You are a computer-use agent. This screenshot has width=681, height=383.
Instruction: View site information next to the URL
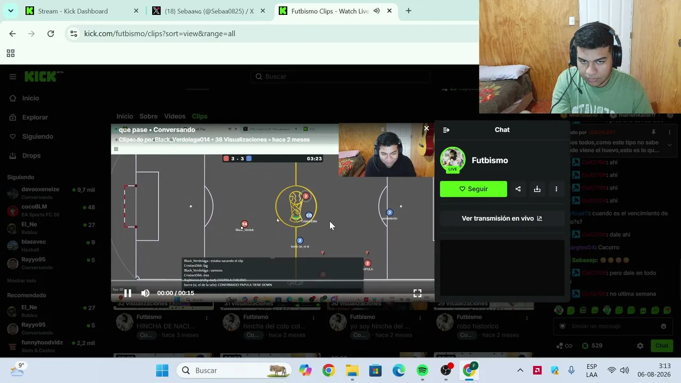(x=74, y=34)
